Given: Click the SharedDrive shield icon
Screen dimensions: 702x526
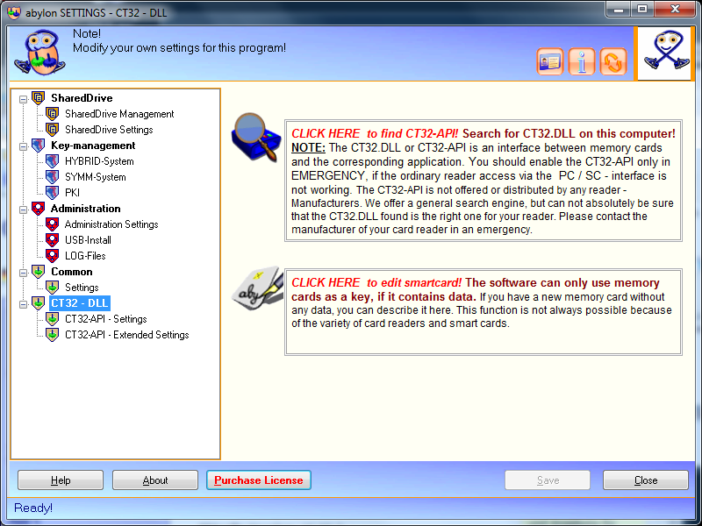Looking at the screenshot, I should 38,98.
